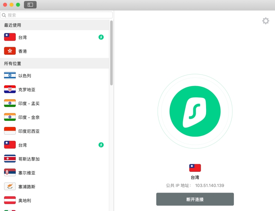The height and width of the screenshot is (211, 275).
Task: Select 印度 - 金奈 server
Action: (x=54, y=117)
